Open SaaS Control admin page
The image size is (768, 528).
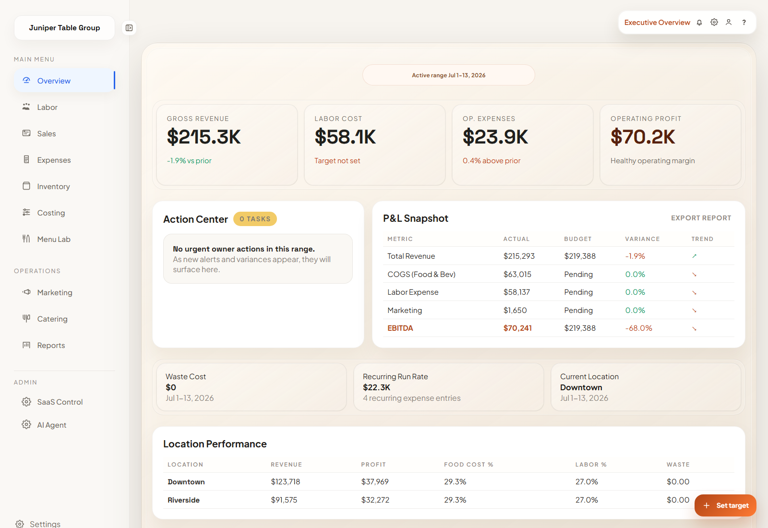(x=65, y=402)
